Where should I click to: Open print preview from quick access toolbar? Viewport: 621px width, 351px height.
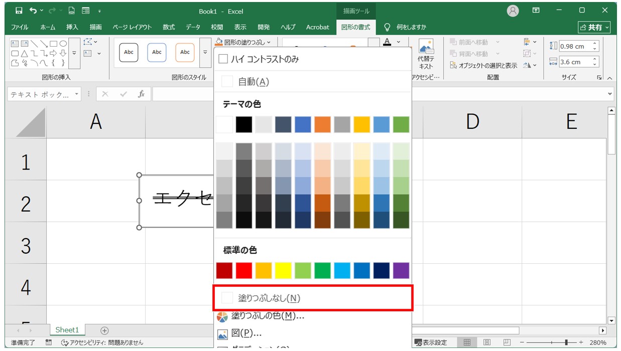[x=72, y=11]
